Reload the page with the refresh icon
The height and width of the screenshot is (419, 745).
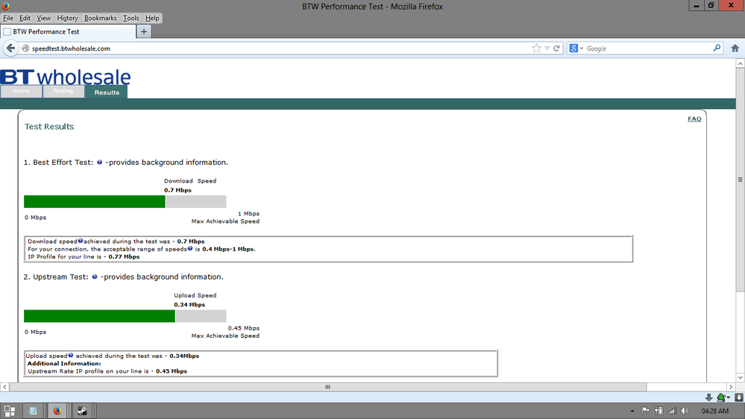click(556, 48)
